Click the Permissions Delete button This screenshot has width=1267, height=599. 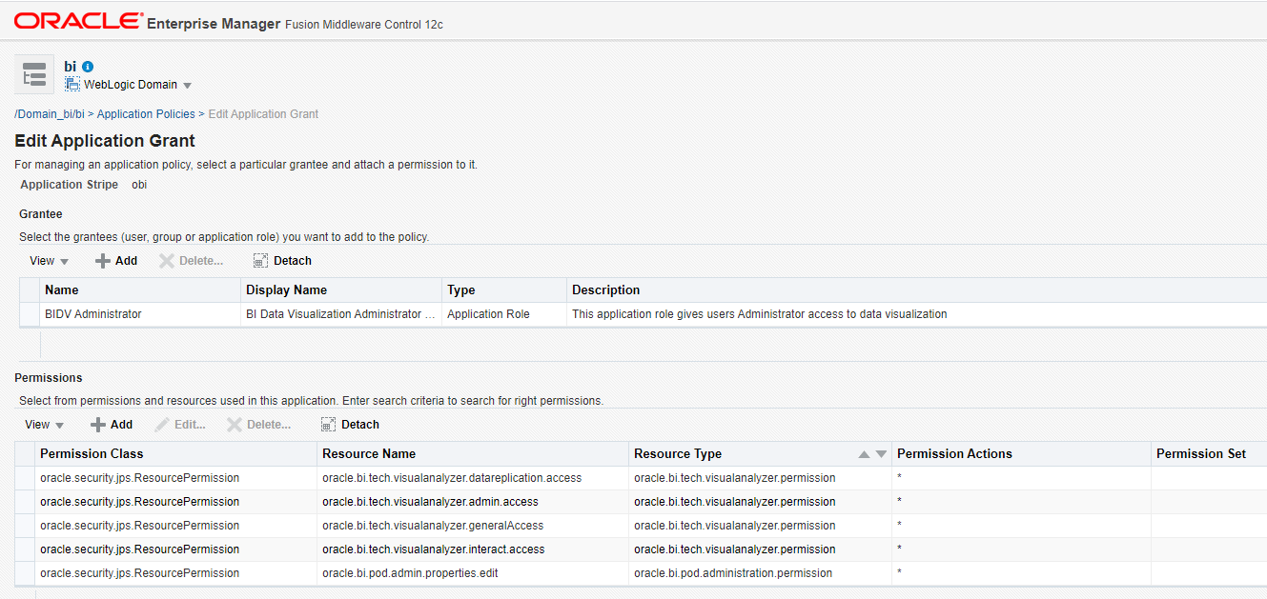tap(259, 425)
